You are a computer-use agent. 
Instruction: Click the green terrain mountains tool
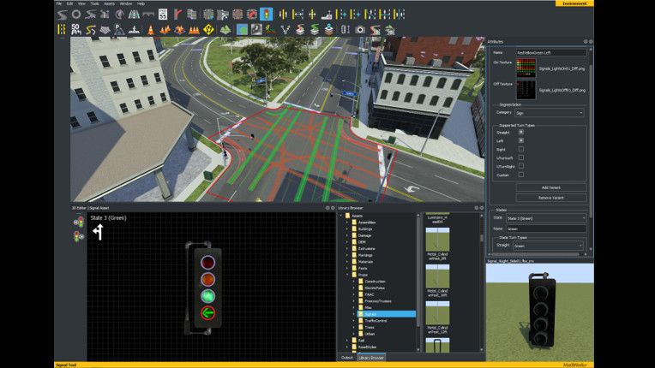[x=225, y=30]
